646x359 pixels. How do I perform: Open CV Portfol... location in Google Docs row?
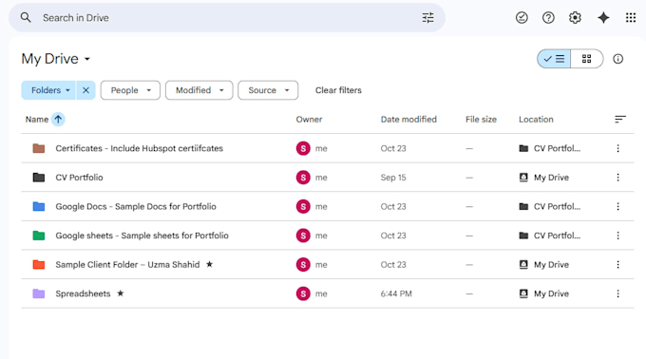(550, 206)
